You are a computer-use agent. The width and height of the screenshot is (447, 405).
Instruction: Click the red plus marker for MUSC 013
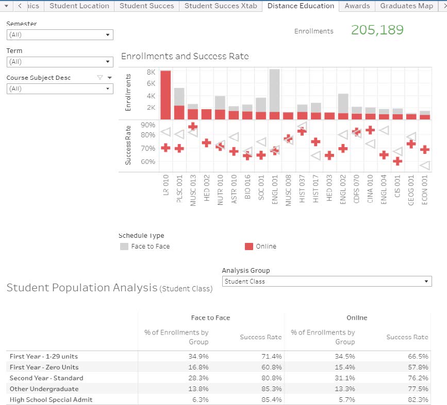point(192,126)
